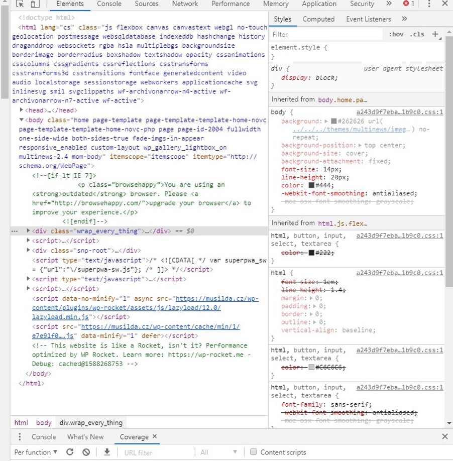
Task: Expand the snp-root div node
Action: (28, 250)
